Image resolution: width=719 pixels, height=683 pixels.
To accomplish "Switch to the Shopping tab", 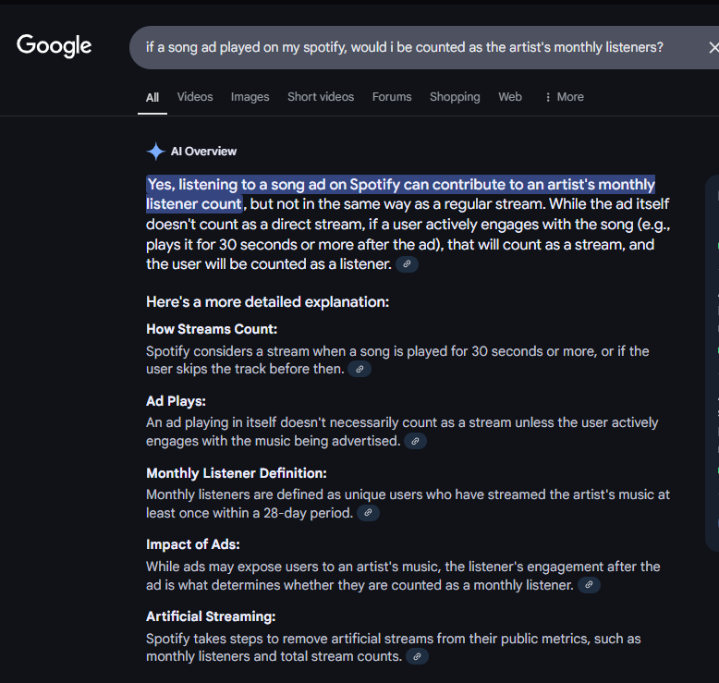I will point(455,97).
